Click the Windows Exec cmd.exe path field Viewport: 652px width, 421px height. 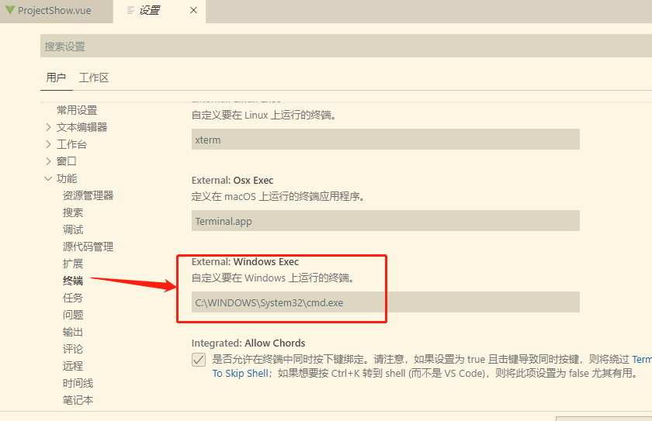[386, 302]
